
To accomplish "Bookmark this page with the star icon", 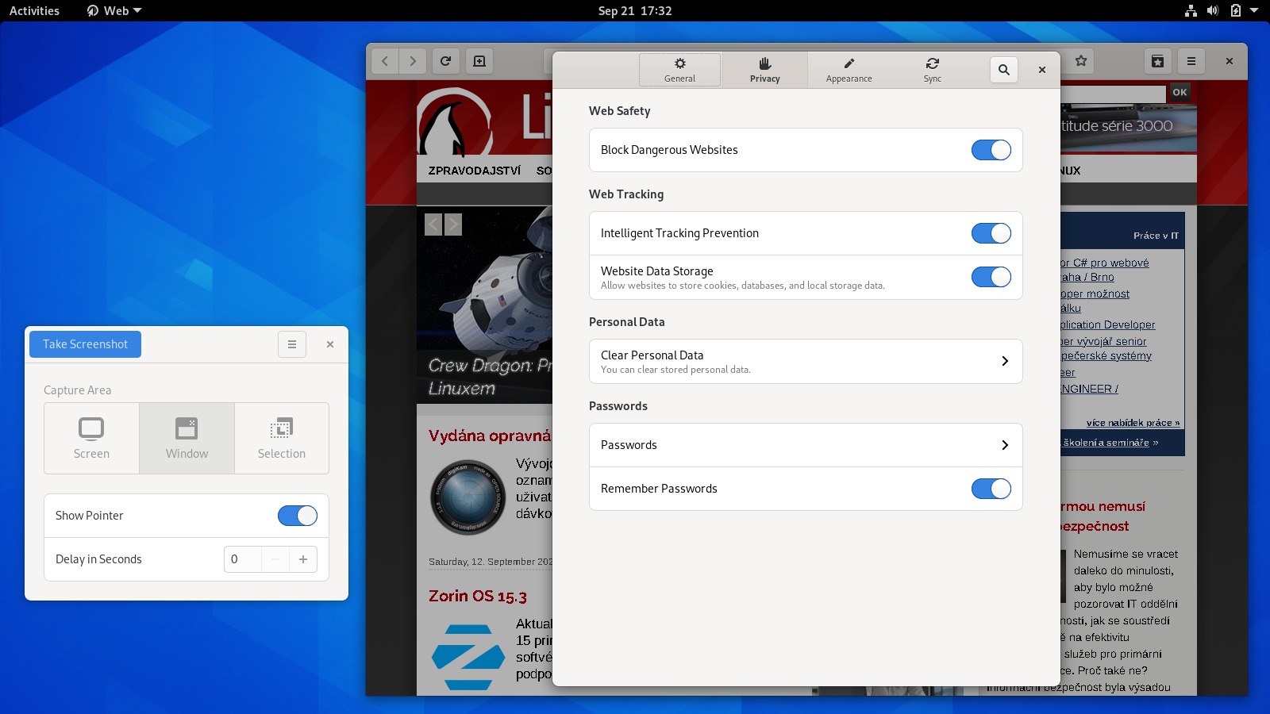I will pos(1080,61).
